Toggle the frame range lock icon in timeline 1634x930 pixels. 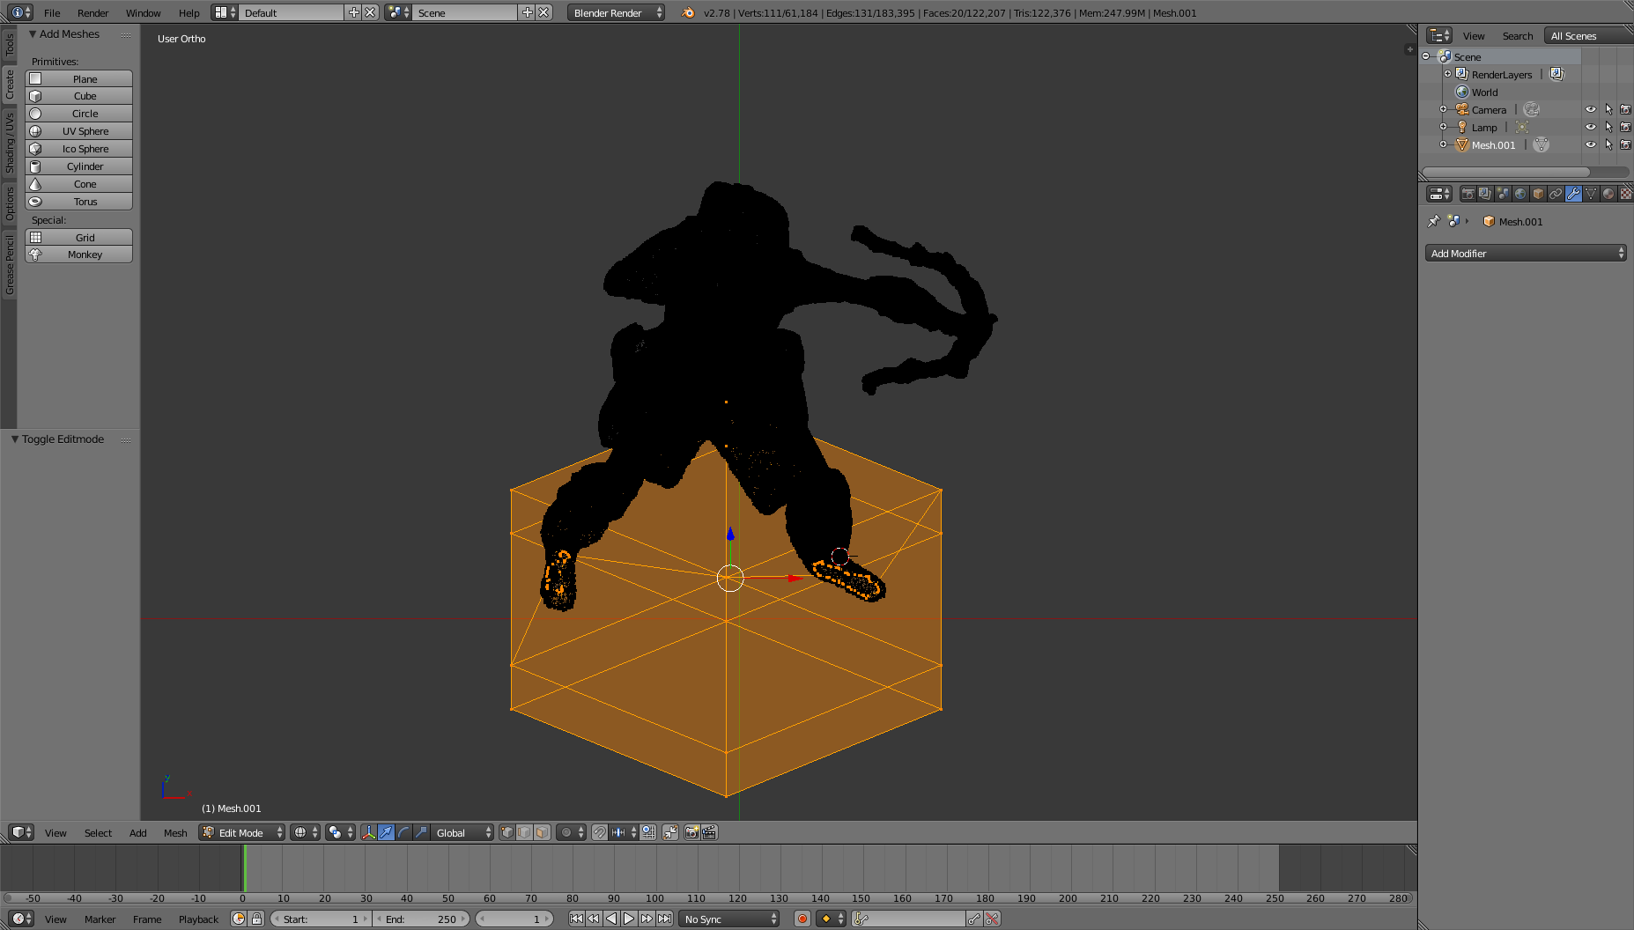256,919
